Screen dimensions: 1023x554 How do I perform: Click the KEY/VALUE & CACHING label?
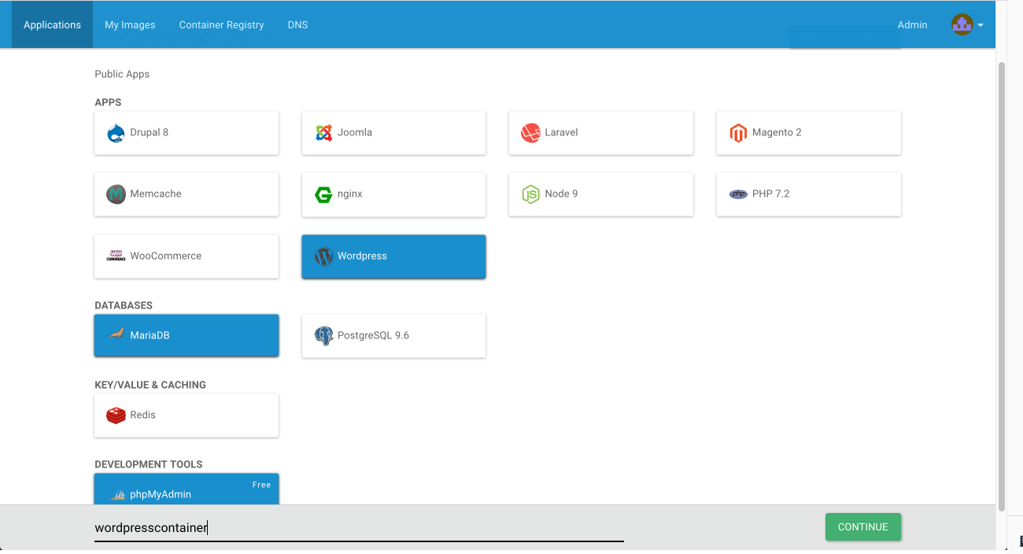click(150, 385)
